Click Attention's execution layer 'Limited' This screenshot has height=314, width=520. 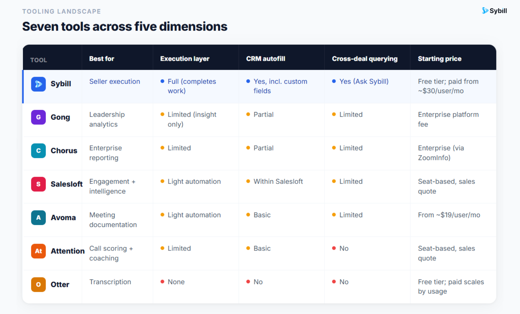pyautogui.click(x=179, y=248)
